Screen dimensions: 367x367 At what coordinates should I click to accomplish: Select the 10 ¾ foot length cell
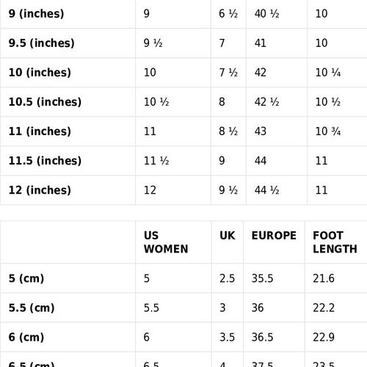point(328,131)
